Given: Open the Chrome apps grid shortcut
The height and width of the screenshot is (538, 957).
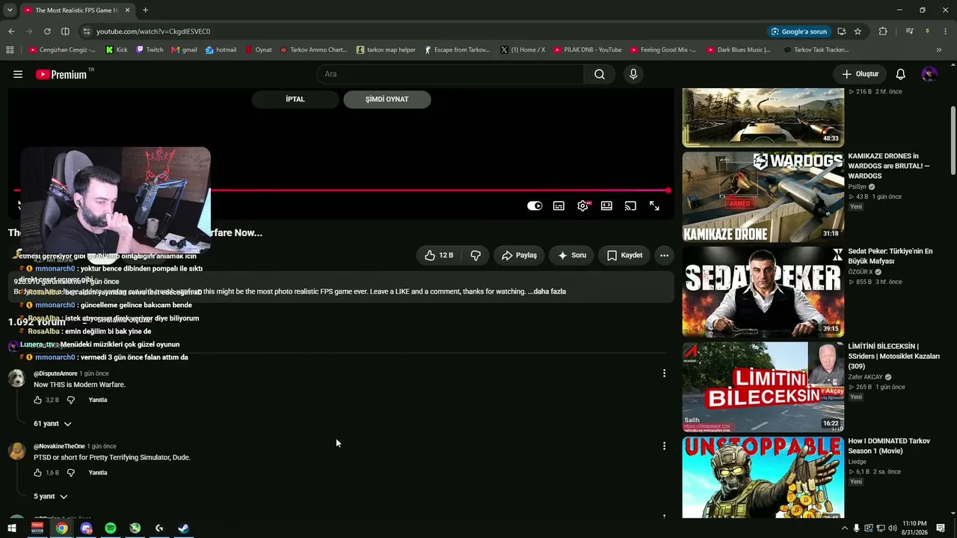Looking at the screenshot, I should click(10, 50).
